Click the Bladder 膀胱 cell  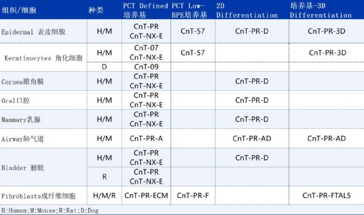(22, 167)
